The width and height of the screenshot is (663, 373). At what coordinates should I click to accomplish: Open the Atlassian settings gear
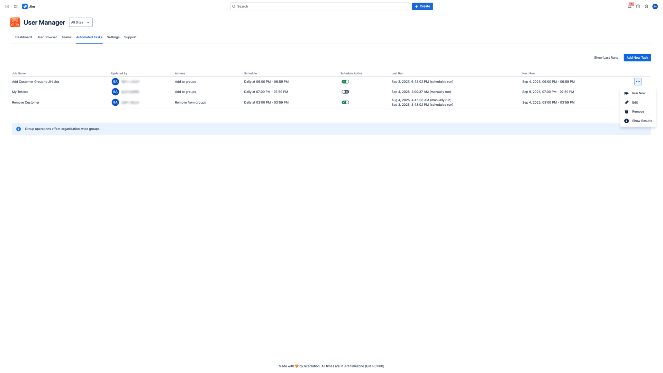coord(646,6)
